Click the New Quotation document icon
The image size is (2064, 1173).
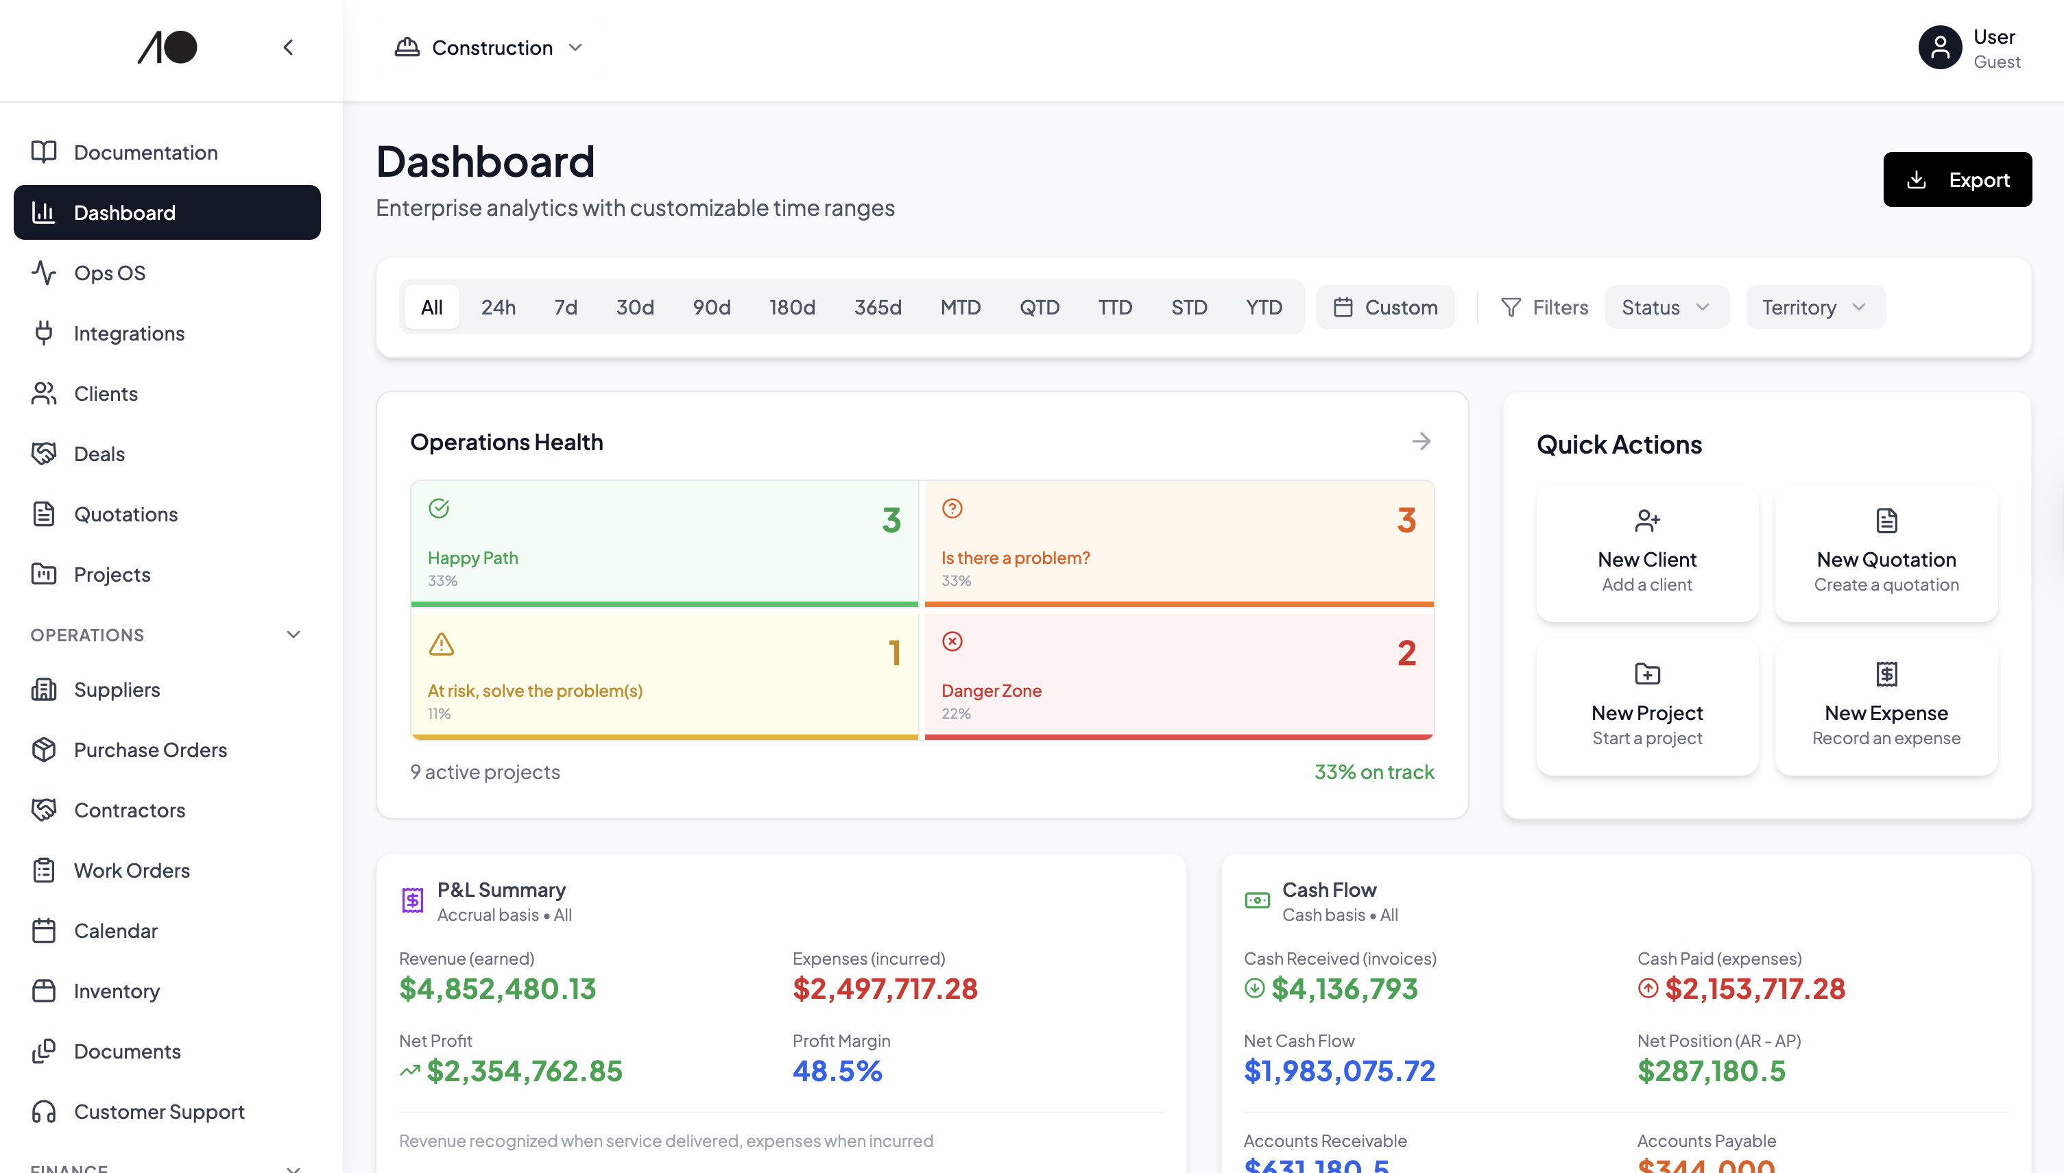tap(1886, 521)
